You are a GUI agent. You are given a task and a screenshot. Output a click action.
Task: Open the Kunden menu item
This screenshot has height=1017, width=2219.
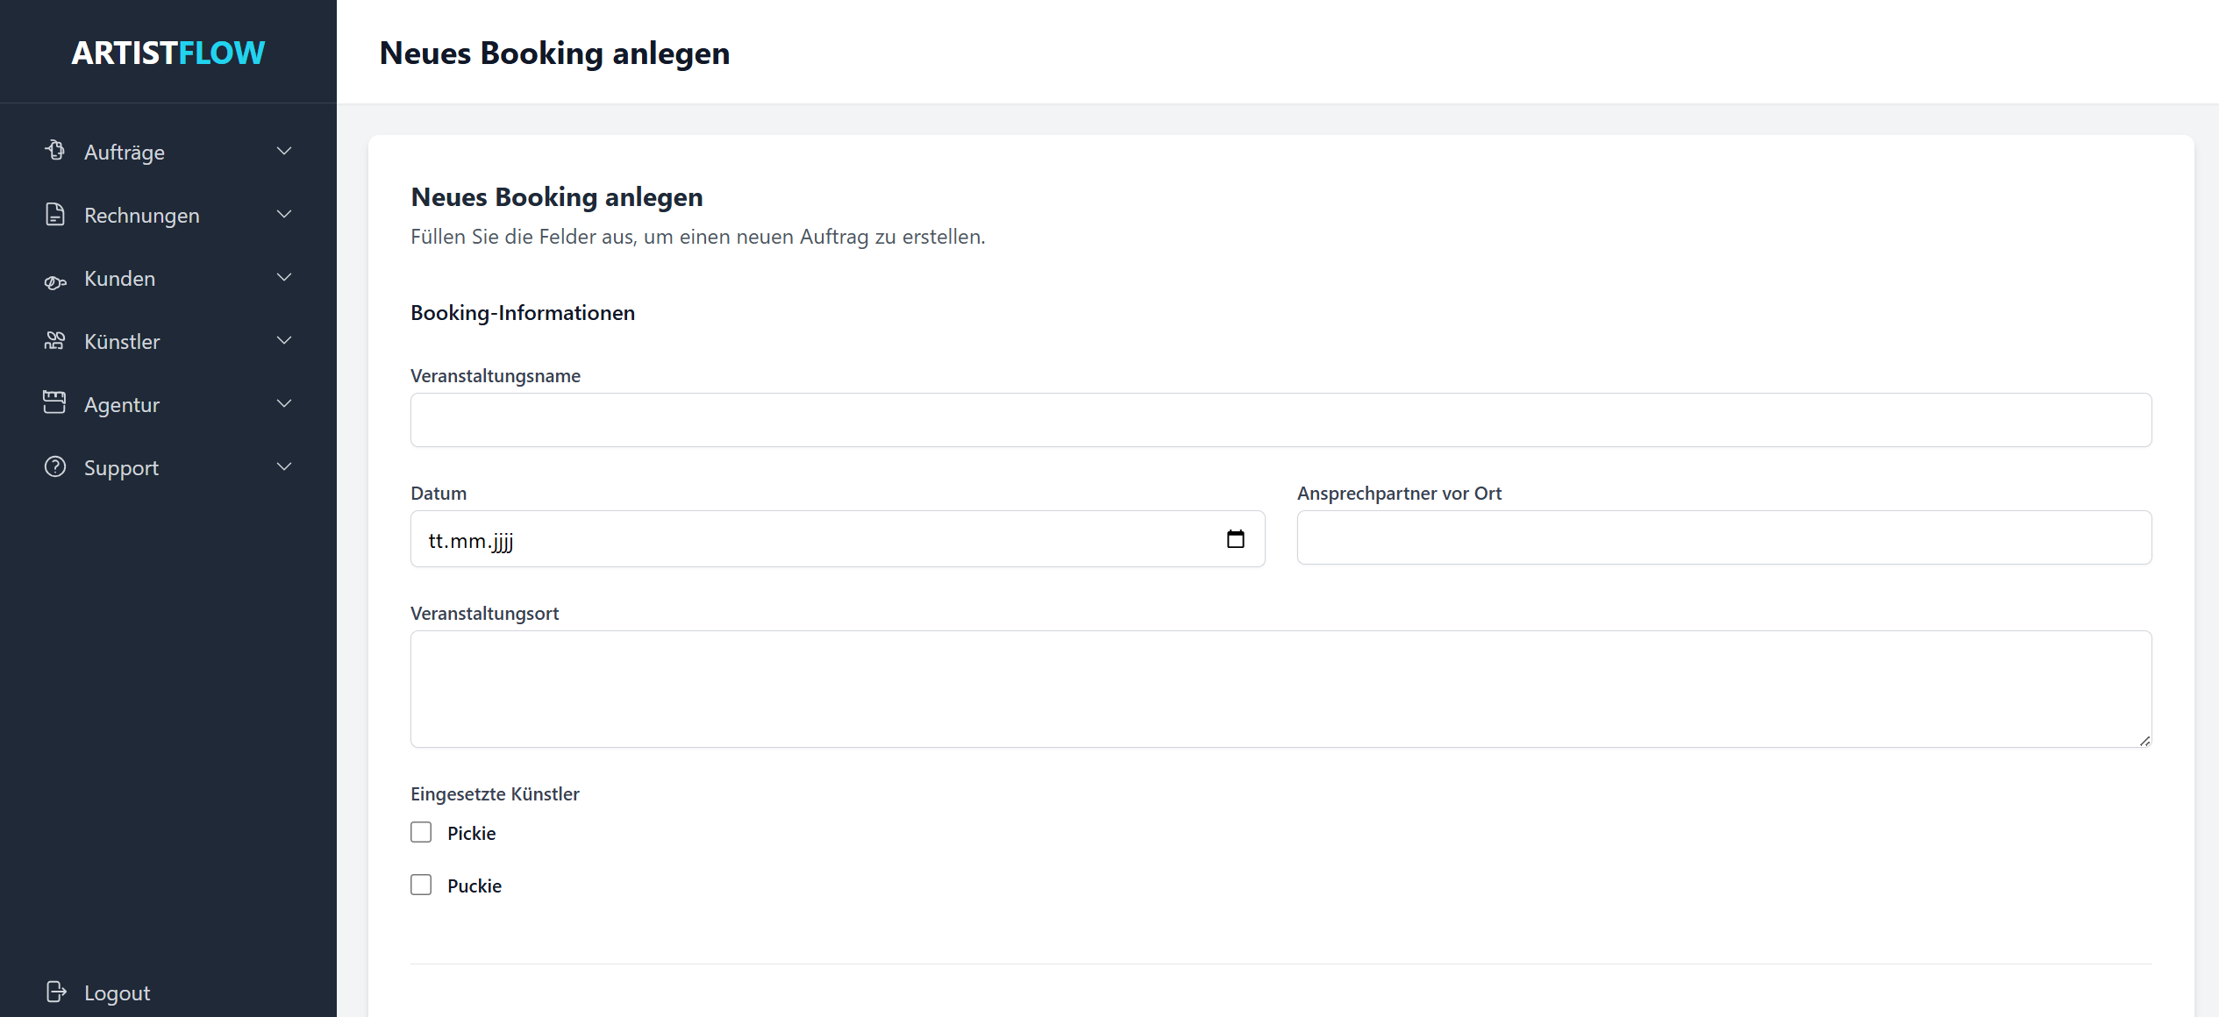pos(120,279)
